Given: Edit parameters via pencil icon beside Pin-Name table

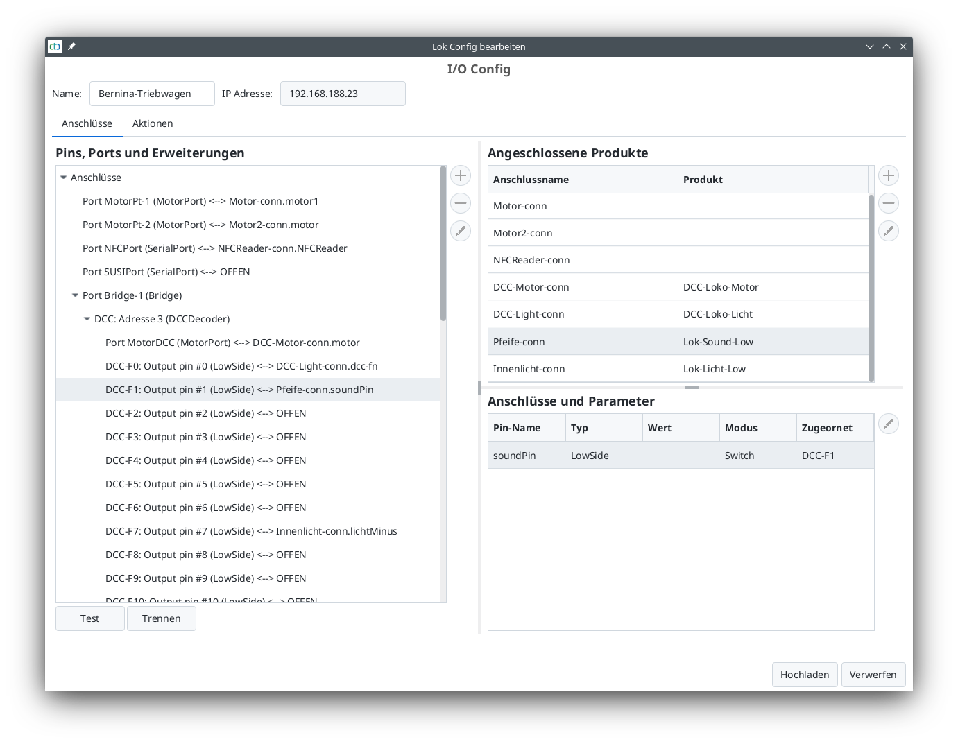Looking at the screenshot, I should point(888,424).
